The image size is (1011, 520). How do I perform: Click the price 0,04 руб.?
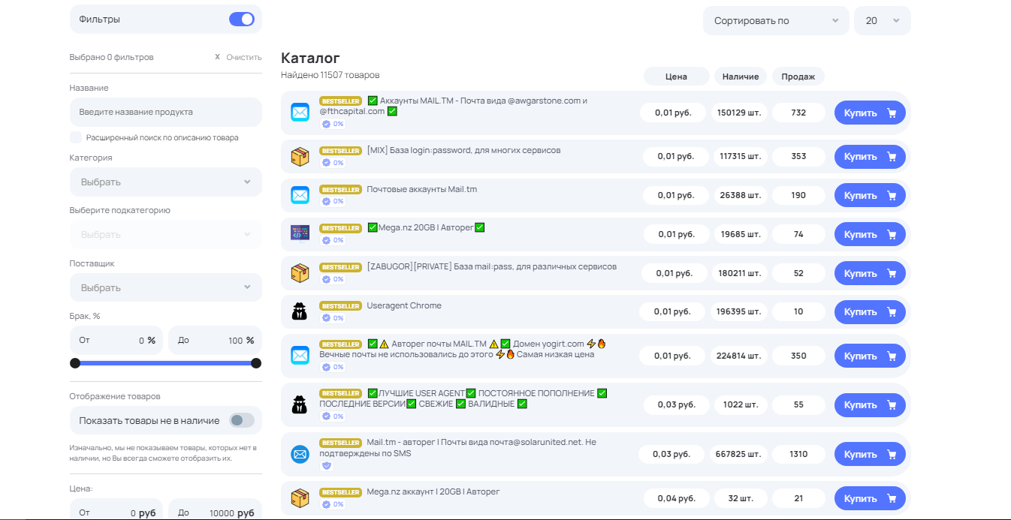coord(677,498)
